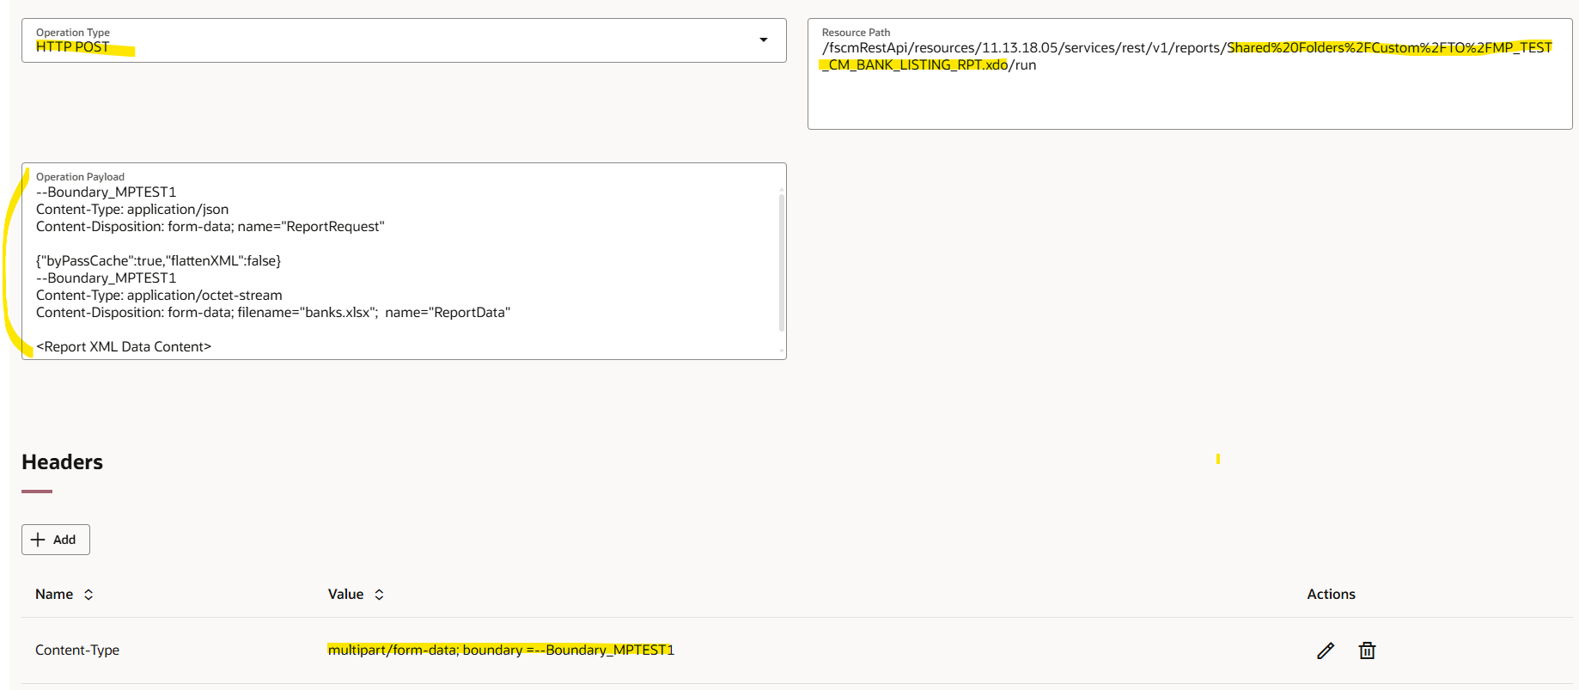This screenshot has width=1579, height=690.
Task: Click into the Operation Payload text area
Action: tap(404, 261)
